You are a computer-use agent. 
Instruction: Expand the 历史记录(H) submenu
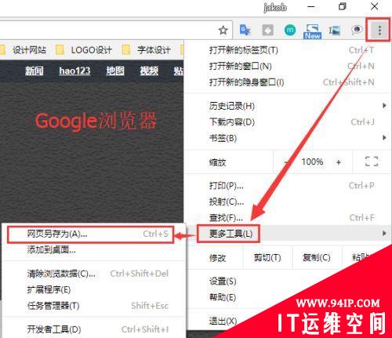[289, 106]
